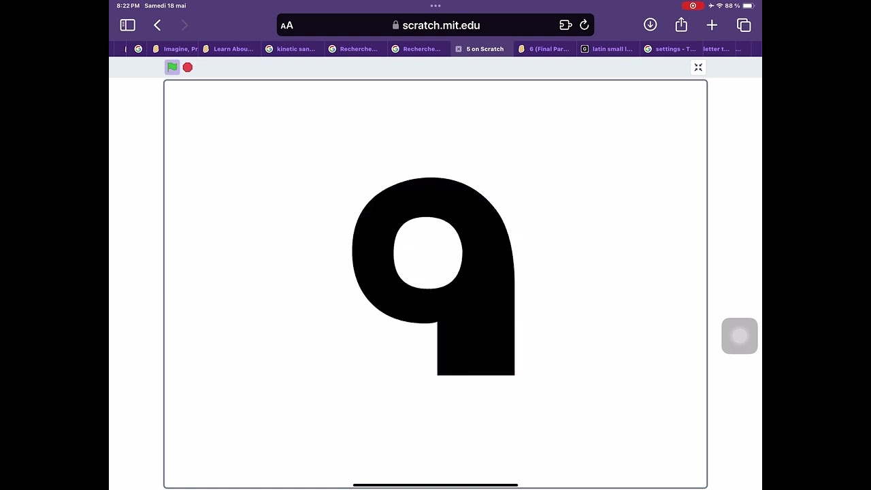Tap the battery 88 % status indicator
The image size is (871, 490).
coord(739,5)
